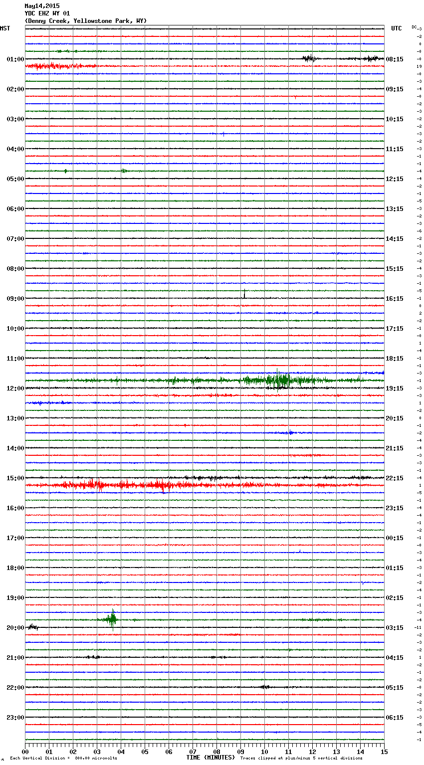The height and width of the screenshot is (765, 424).
Task: Click the Each Vertical Division 800.00 microvolts note
Action: [x=63, y=758]
